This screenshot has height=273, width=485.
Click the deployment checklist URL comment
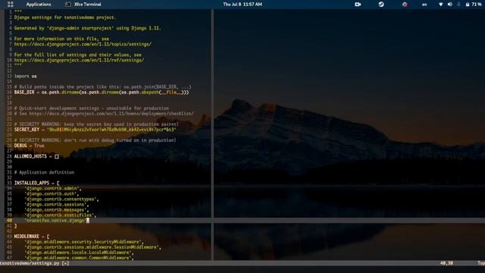pyautogui.click(x=104, y=114)
